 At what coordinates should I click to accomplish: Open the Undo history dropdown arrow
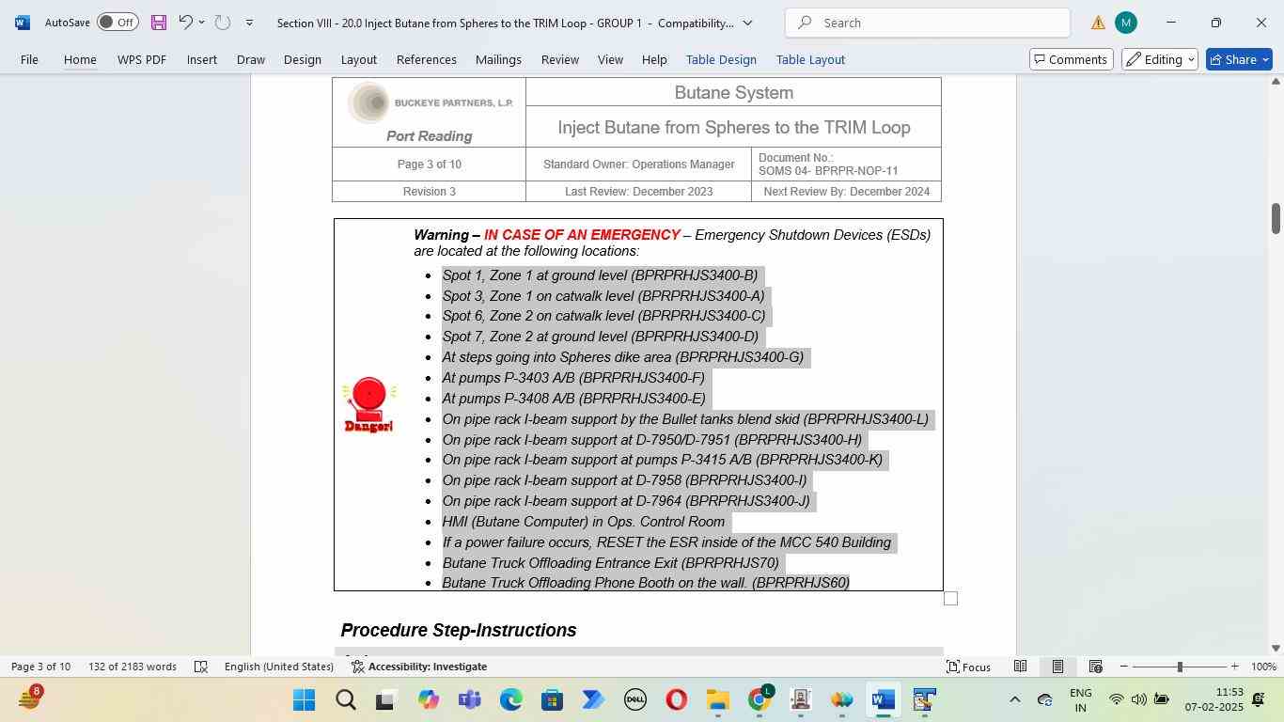click(201, 23)
